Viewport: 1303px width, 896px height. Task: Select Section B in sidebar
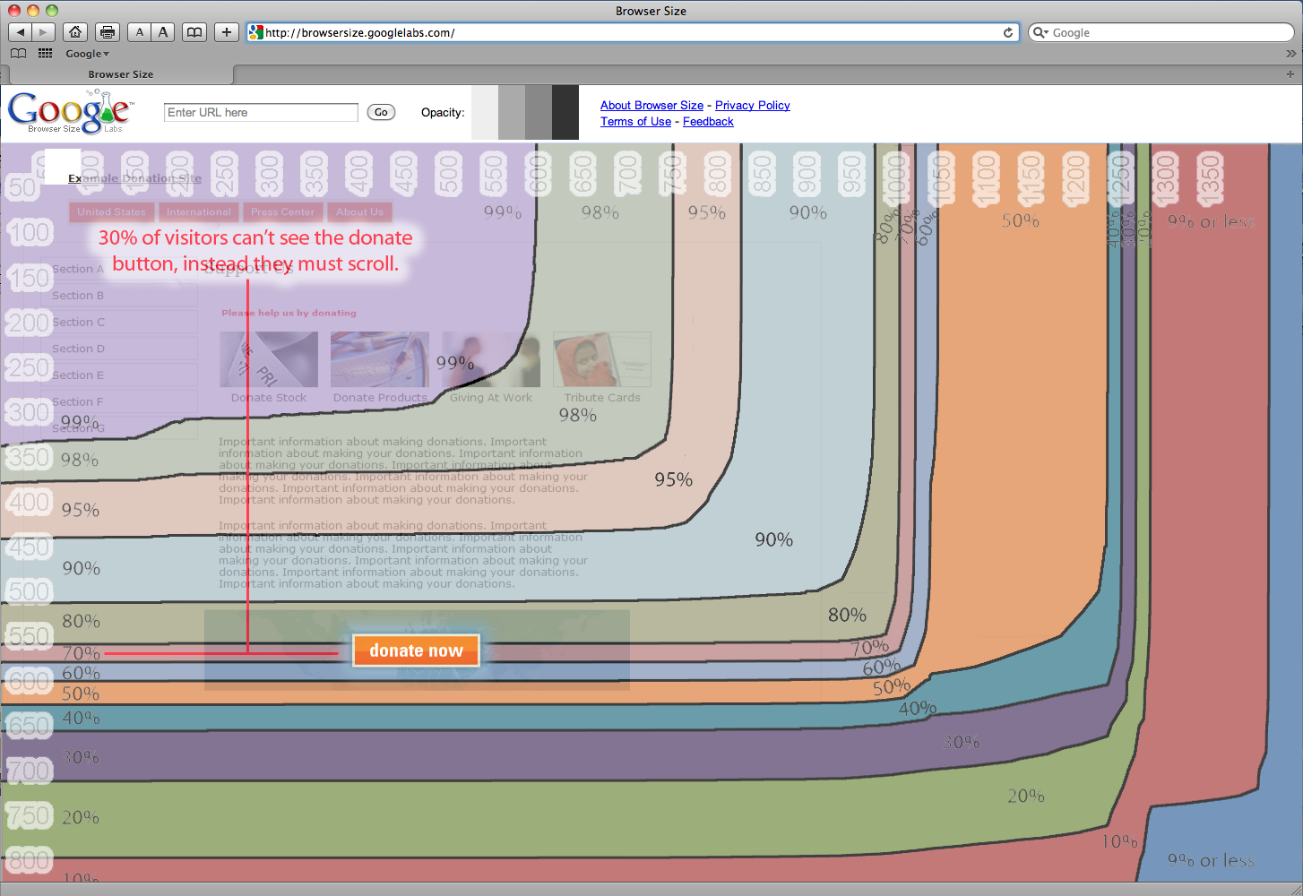click(118, 295)
